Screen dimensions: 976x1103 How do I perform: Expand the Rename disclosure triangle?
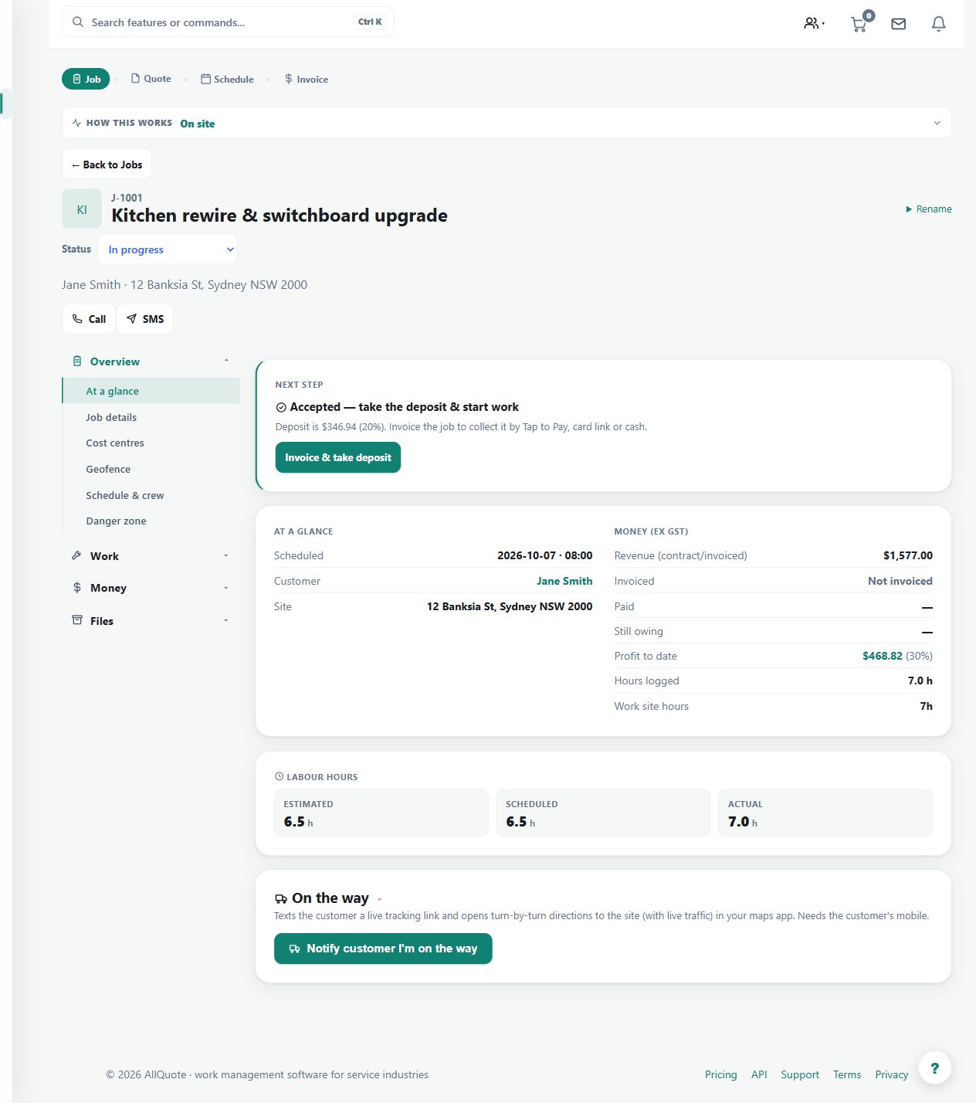(x=909, y=209)
